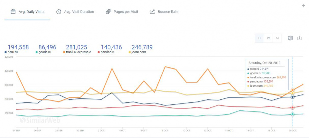Click the calendar icon beside Avg. Daily Visits
The height and width of the screenshot is (138, 309).
click(13, 12)
